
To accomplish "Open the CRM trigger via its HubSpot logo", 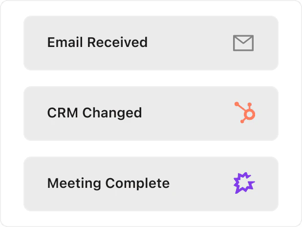I will 245,113.
